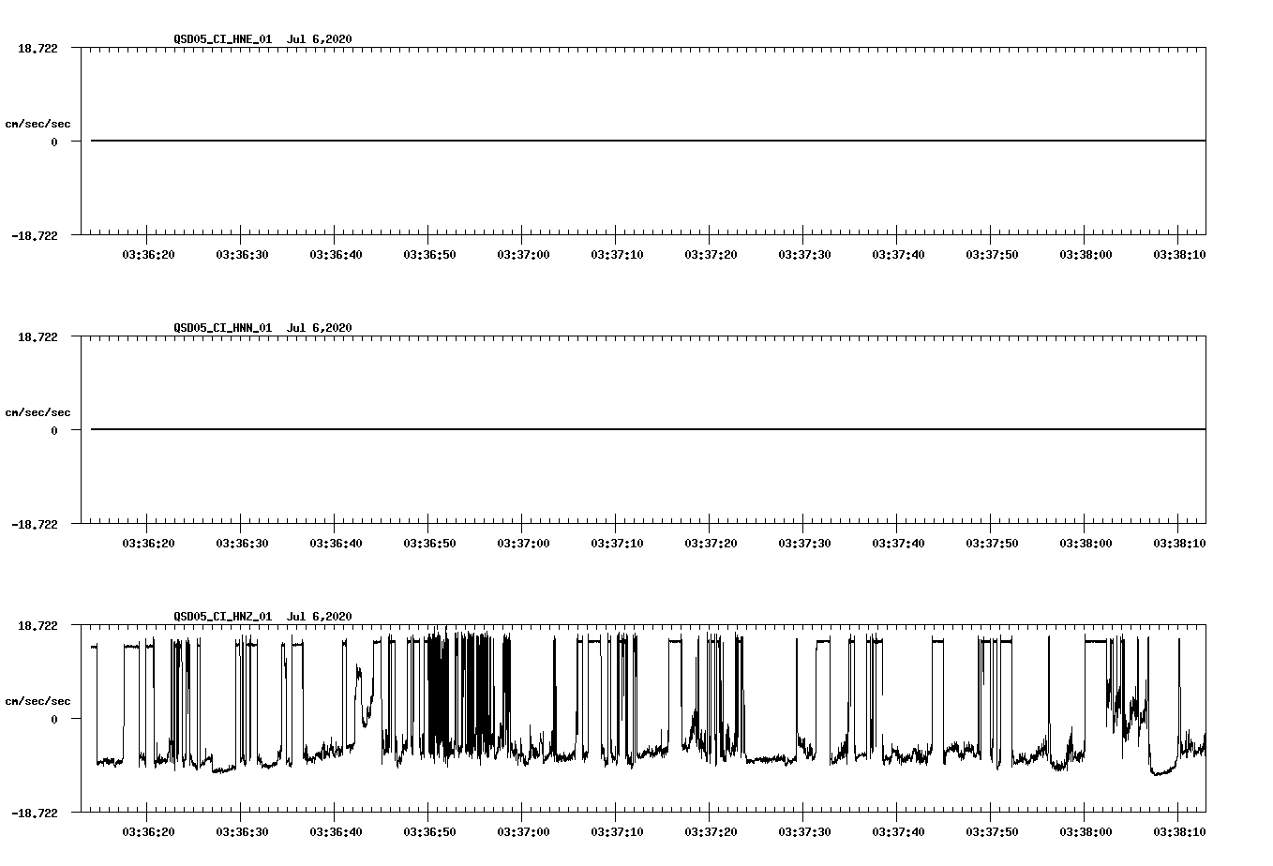The width and height of the screenshot is (1273, 866).
Task: Click the -18.722 lower limit on HNZ chart
Action: click(35, 814)
